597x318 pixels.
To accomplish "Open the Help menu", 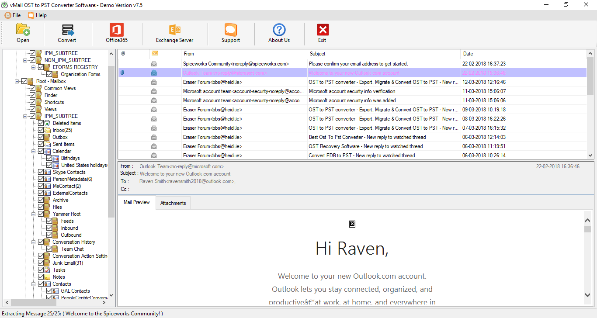I will 37,15.
